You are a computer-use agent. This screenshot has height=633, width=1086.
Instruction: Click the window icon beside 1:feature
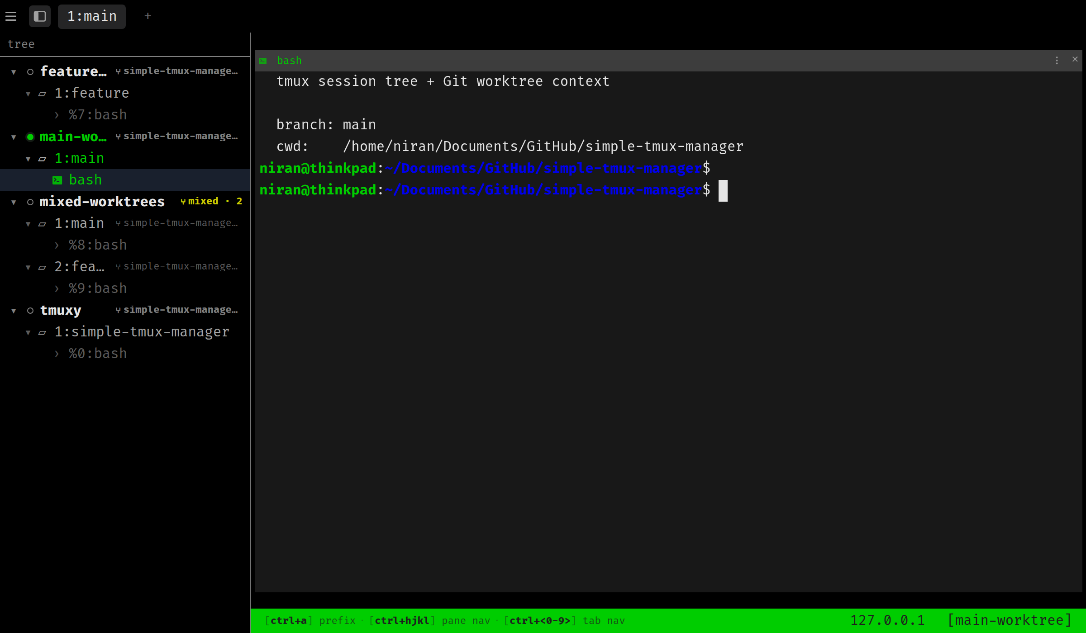tap(42, 94)
